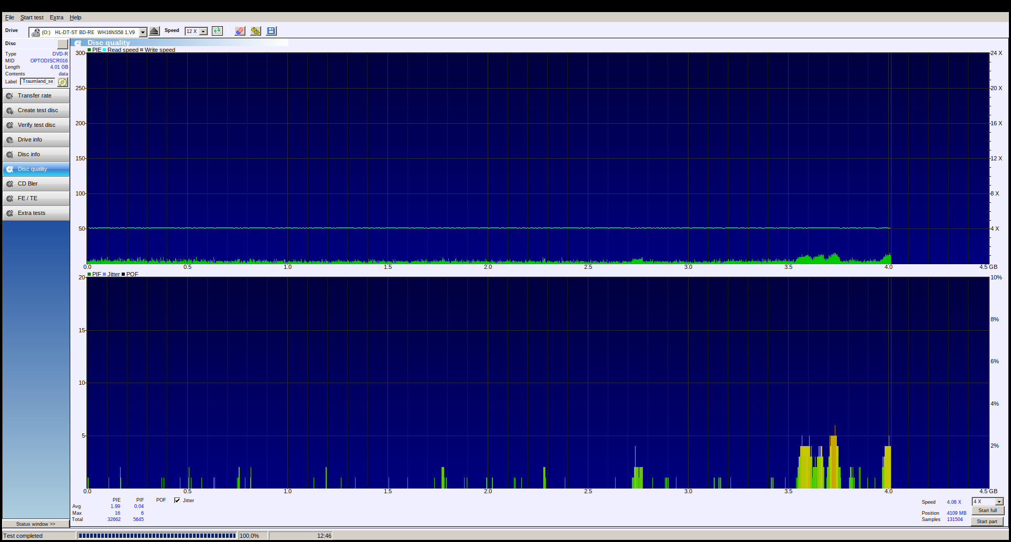
Task: Click the 100.0% status bar entry
Action: tap(249, 536)
